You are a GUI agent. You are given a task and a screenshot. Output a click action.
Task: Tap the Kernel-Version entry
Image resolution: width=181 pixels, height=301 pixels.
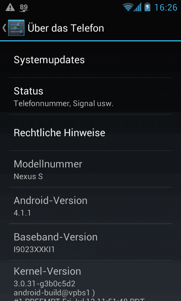click(x=90, y=281)
